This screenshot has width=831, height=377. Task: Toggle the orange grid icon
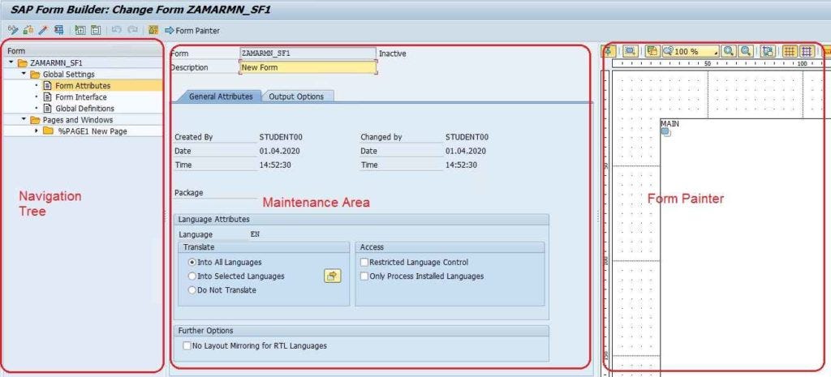tap(790, 51)
